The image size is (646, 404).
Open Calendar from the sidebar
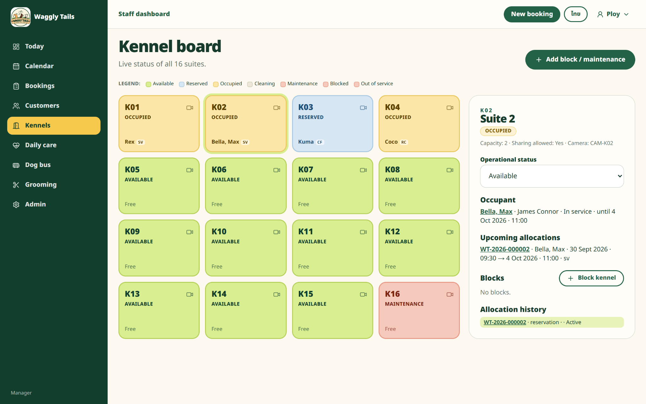pos(54,66)
